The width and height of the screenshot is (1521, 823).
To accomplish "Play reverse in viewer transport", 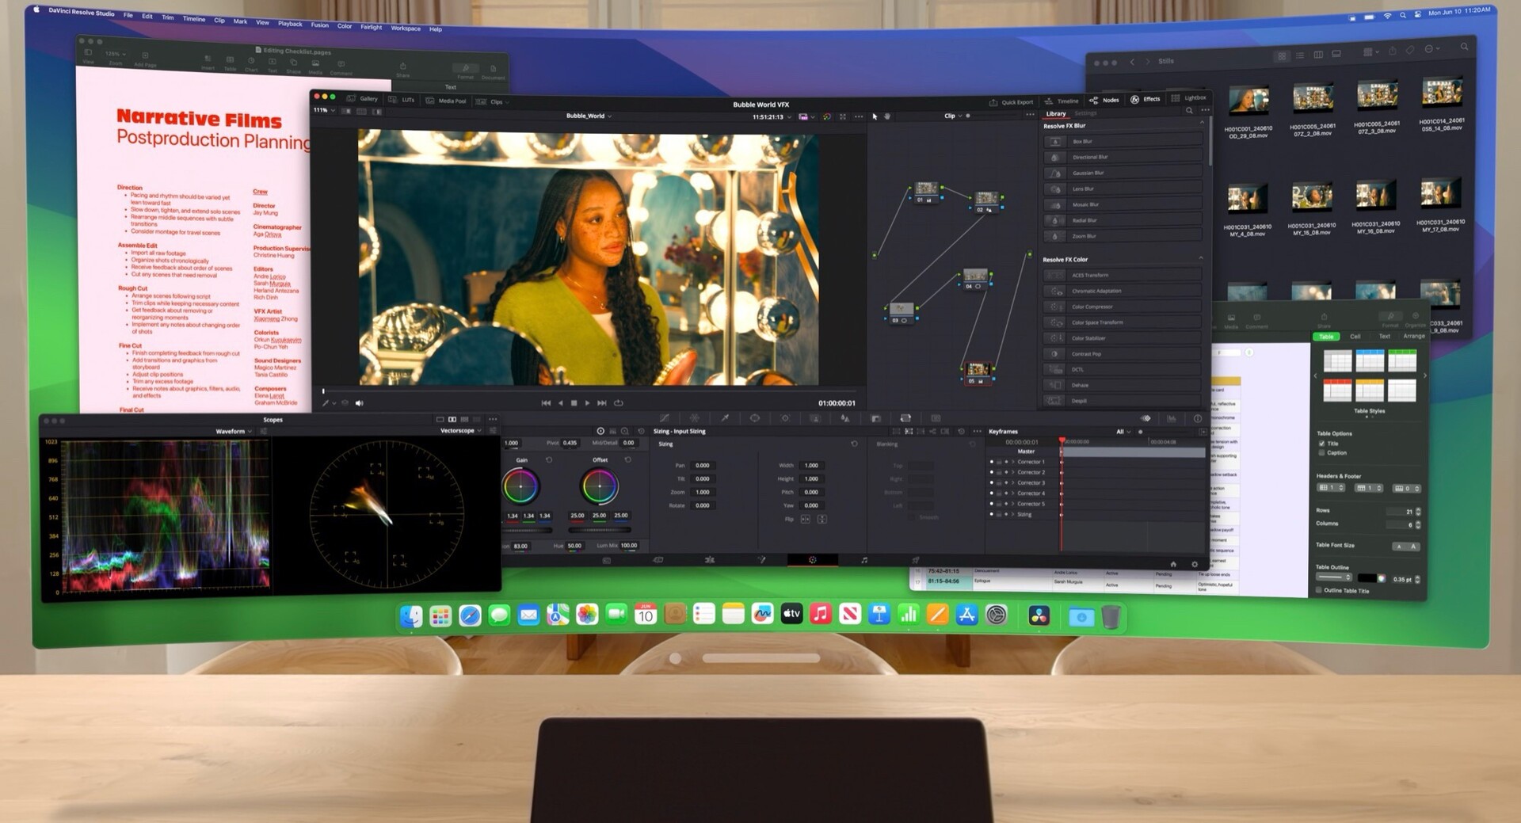I will [561, 402].
